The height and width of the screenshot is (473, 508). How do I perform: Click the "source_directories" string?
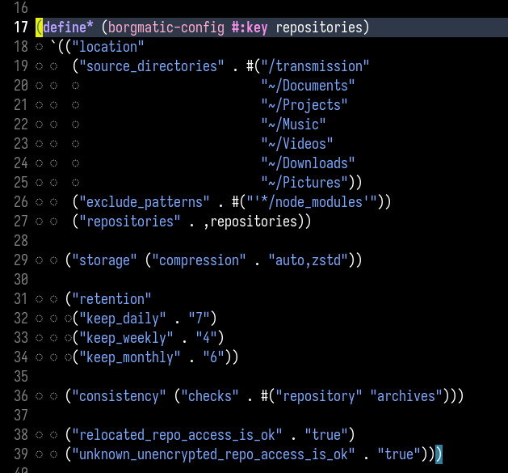coord(147,66)
